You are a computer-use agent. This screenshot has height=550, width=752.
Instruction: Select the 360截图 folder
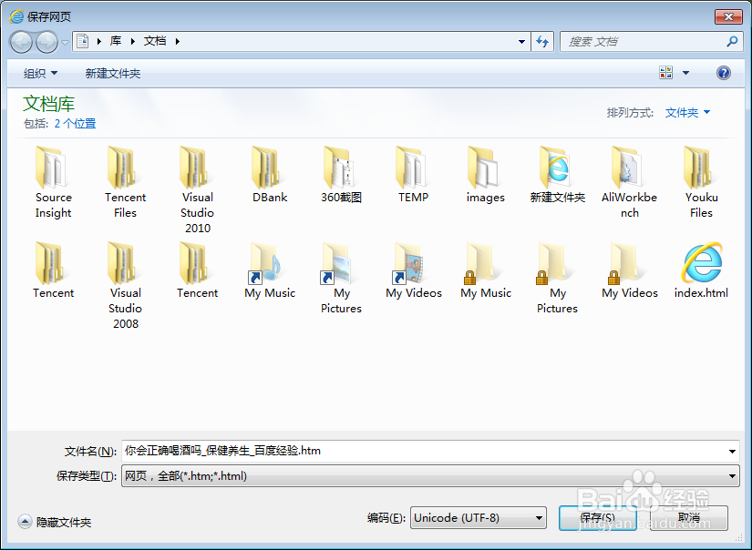[341, 175]
